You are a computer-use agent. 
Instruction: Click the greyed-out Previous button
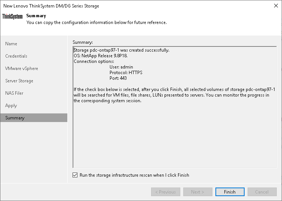[x=166, y=192]
